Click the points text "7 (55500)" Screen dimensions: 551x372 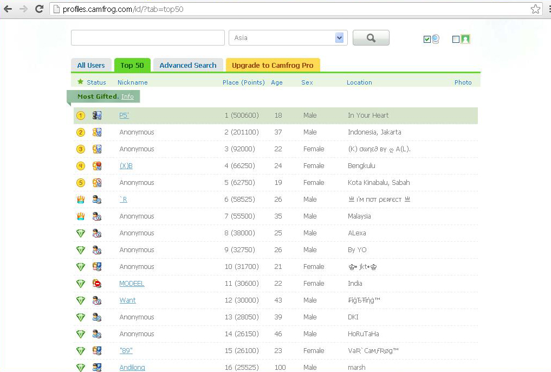tap(239, 216)
